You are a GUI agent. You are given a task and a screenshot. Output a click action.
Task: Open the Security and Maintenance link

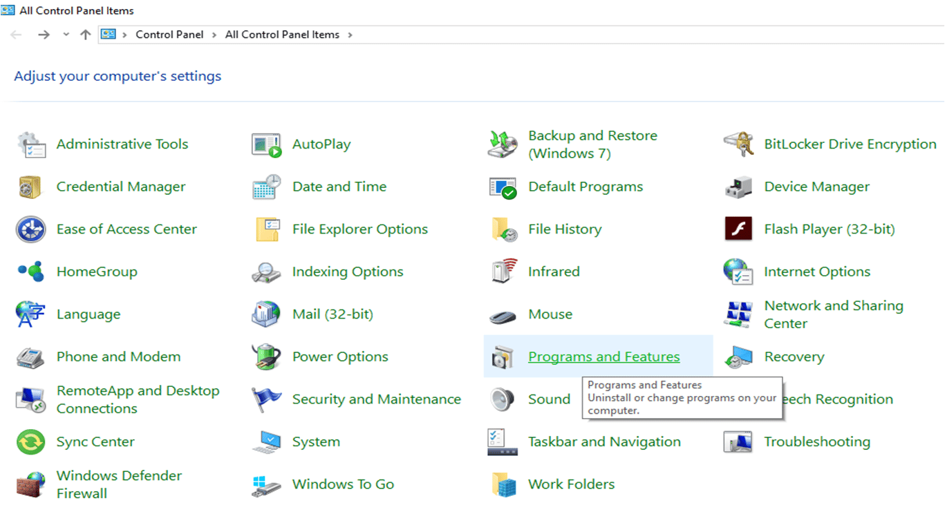[x=377, y=399]
